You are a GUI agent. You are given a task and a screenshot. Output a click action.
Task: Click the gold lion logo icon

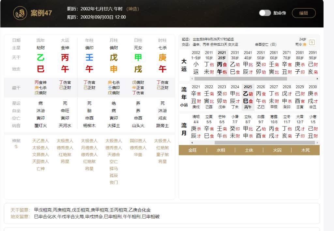pos(20,13)
